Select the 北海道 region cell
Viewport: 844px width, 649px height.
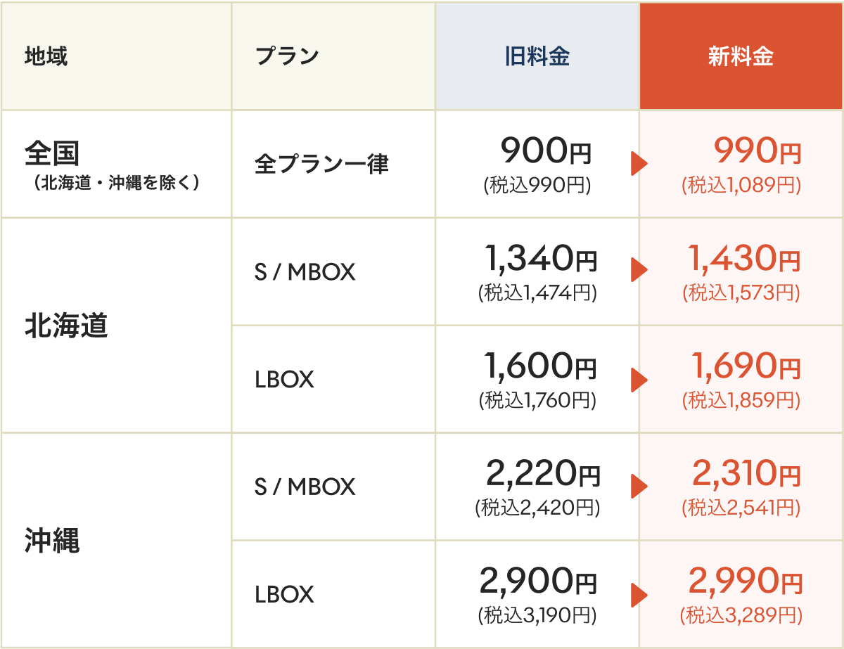point(116,326)
